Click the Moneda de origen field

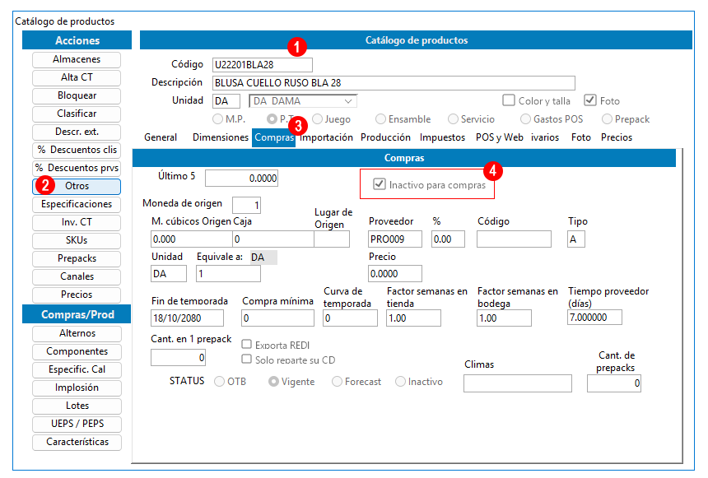(x=246, y=206)
